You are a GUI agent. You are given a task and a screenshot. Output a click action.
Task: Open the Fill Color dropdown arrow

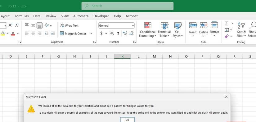(x=7, y=34)
